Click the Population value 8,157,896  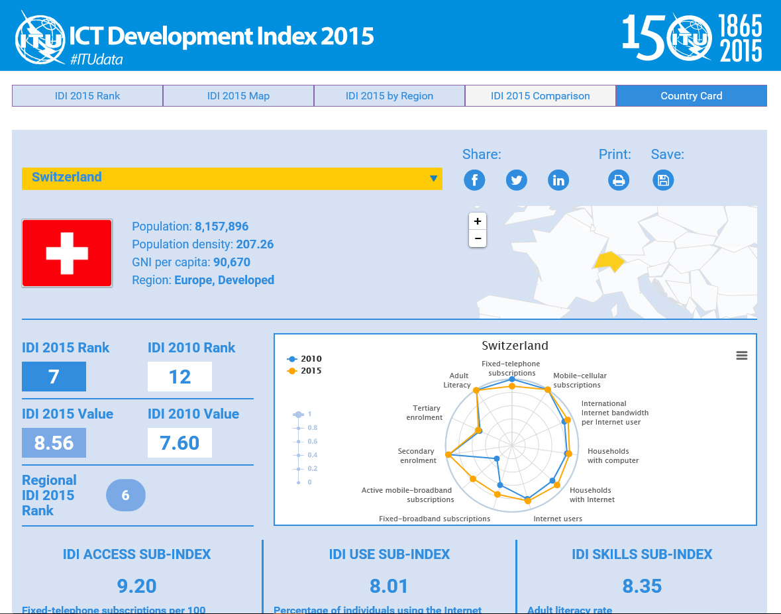(222, 227)
